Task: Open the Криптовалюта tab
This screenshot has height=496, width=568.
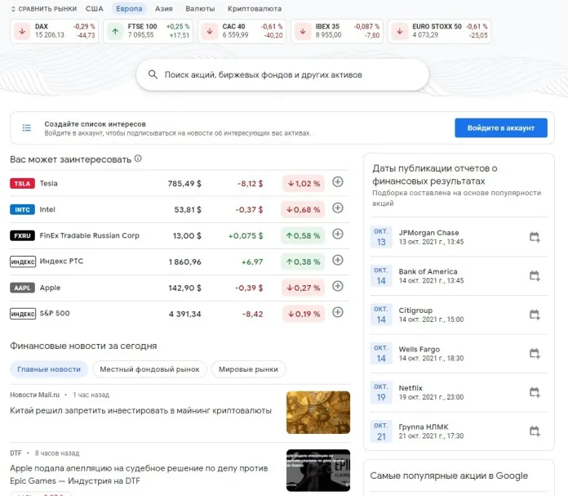Action: point(255,9)
